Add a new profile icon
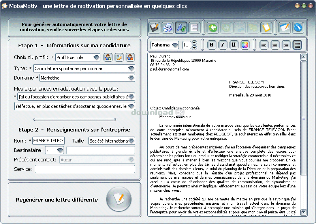The image size is (316, 224). point(108,57)
